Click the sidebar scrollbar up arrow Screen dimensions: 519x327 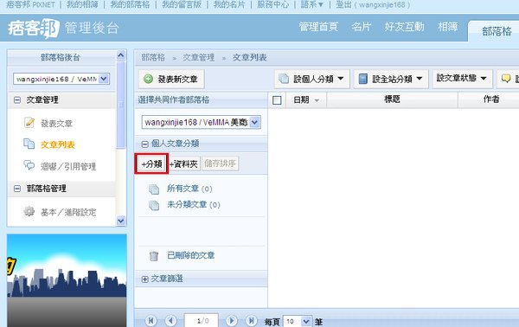point(121,55)
